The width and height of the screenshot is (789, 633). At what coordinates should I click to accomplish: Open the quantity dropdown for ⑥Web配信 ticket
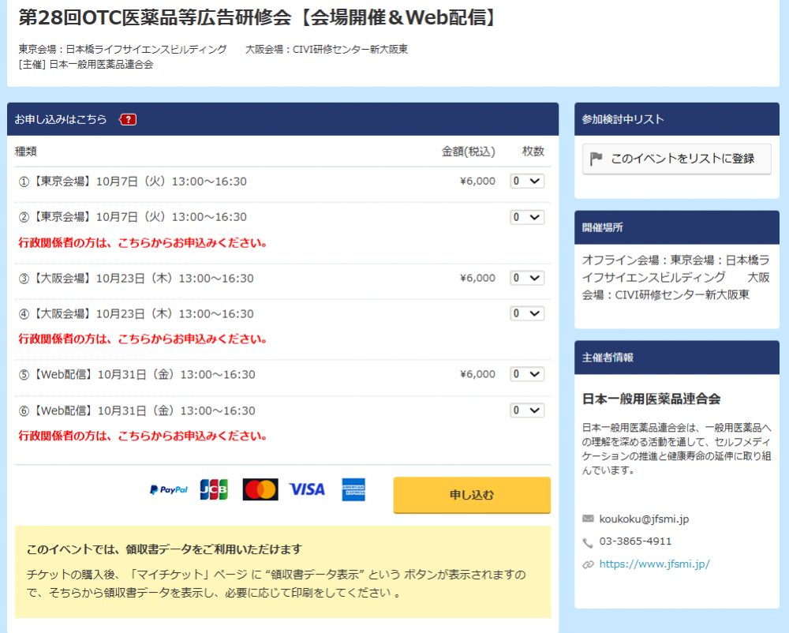pos(527,410)
